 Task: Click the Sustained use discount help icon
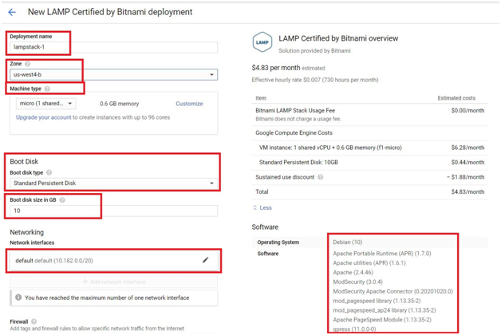[x=321, y=177]
